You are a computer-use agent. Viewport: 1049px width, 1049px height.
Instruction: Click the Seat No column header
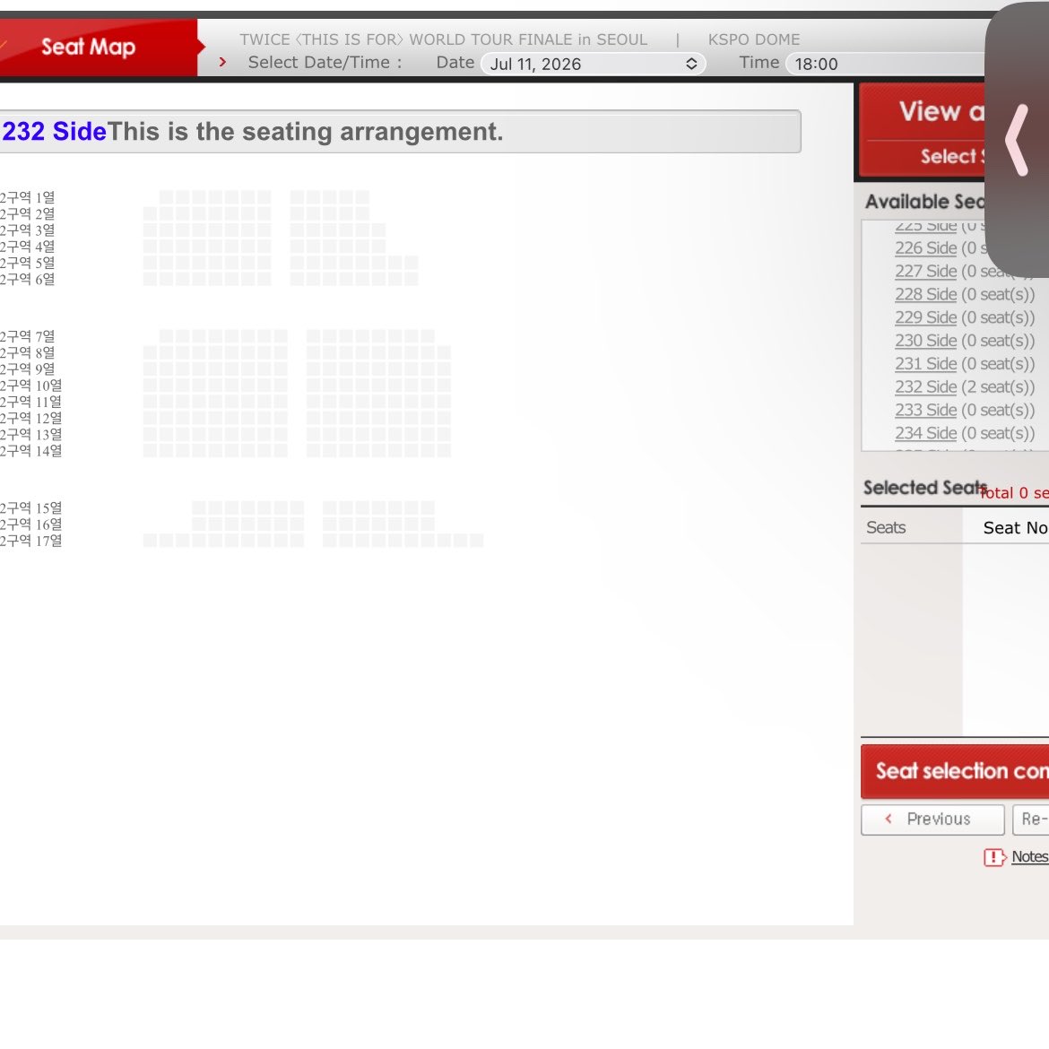(1015, 528)
